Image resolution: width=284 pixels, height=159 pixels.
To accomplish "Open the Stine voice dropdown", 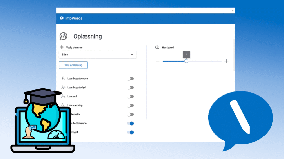I will pyautogui.click(x=98, y=55).
